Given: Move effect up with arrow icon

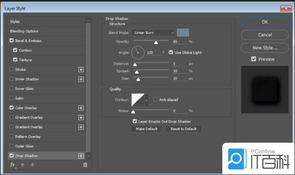Looking at the screenshot, I should tap(23, 165).
